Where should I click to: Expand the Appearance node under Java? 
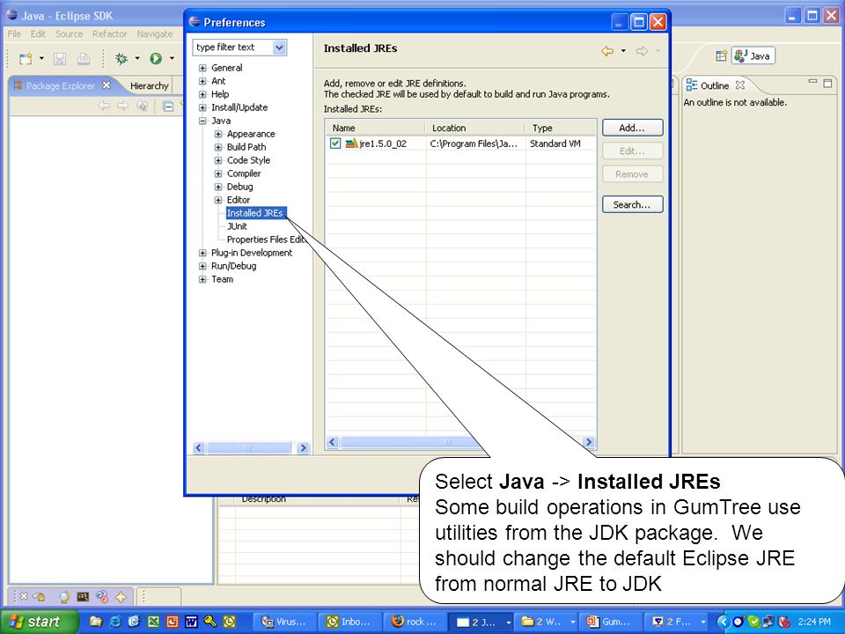[218, 134]
